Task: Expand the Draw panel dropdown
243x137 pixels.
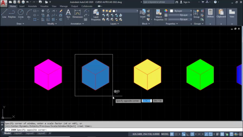Action: pyautogui.click(x=20, y=24)
